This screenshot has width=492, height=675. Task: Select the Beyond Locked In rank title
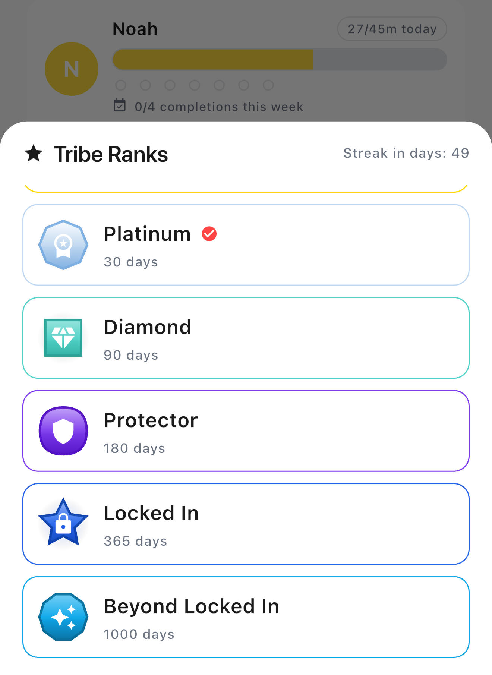tap(191, 606)
